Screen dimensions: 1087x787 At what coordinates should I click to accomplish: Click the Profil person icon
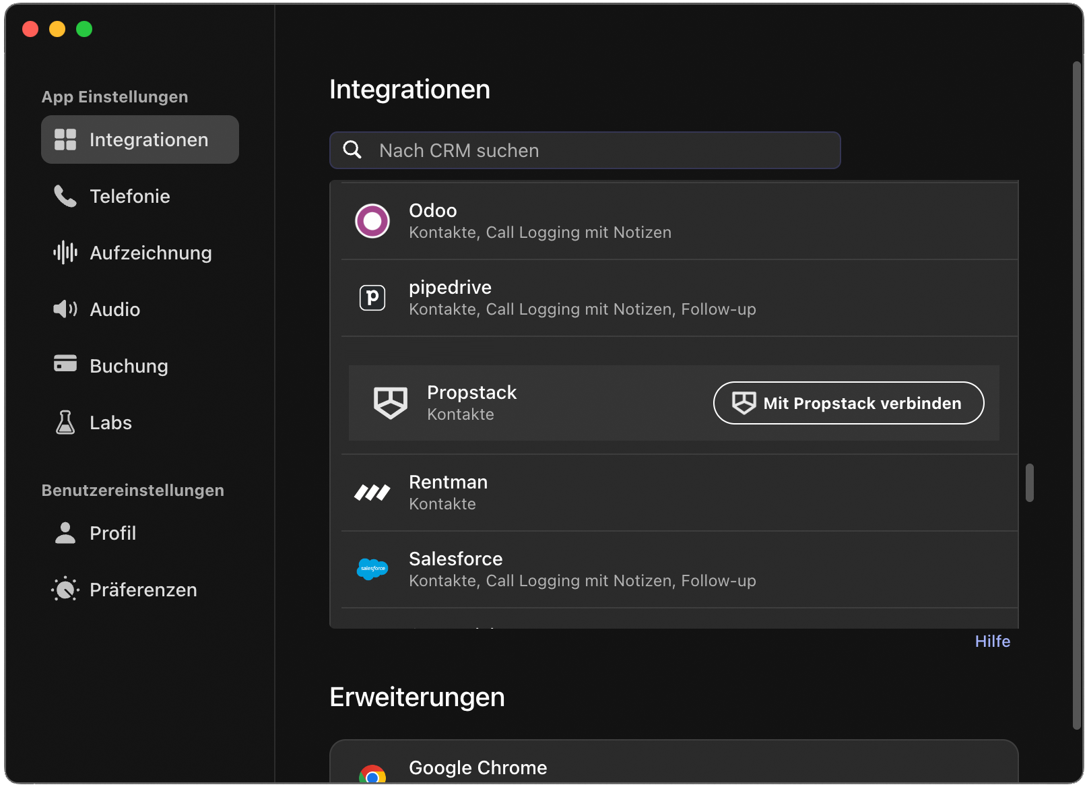65,533
